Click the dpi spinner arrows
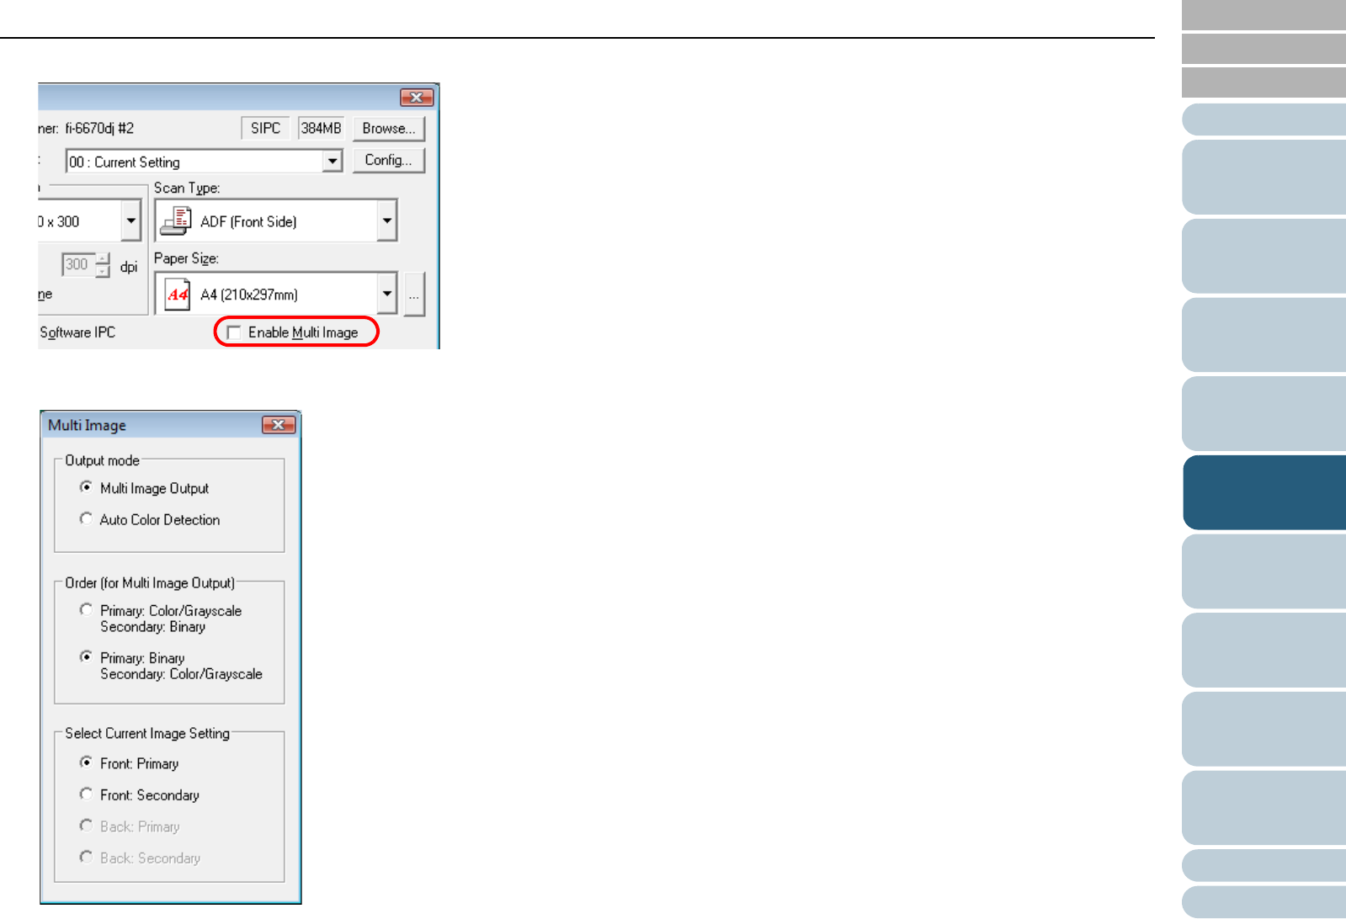 103,265
